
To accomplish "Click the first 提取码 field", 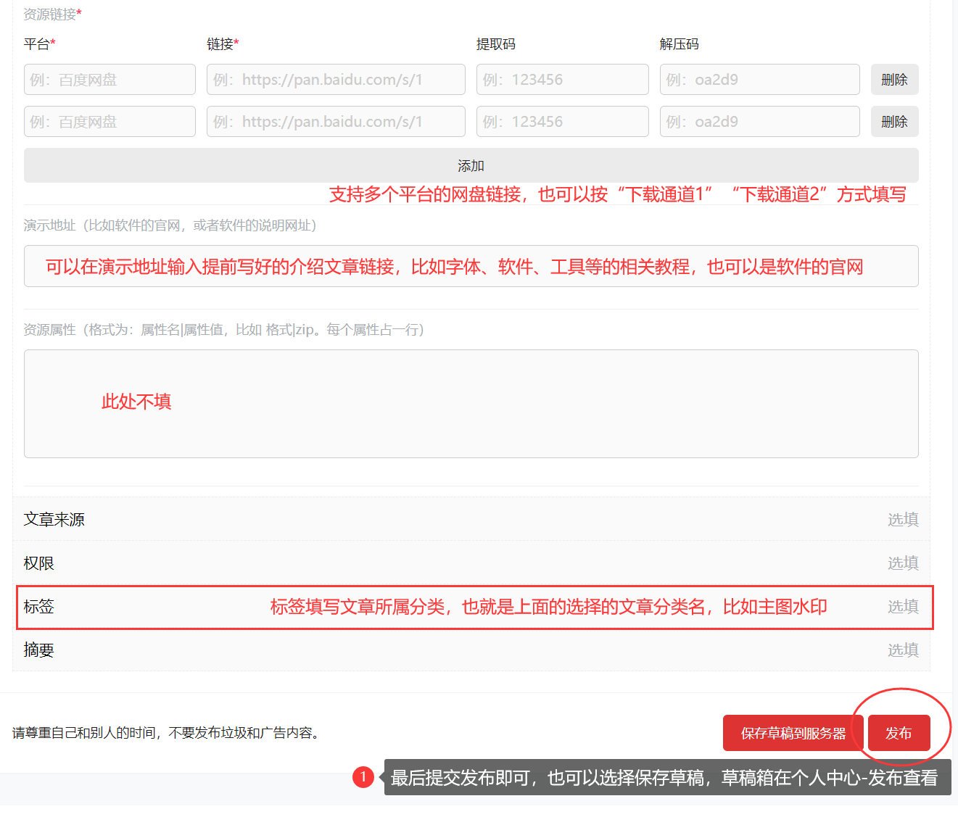I will [562, 79].
